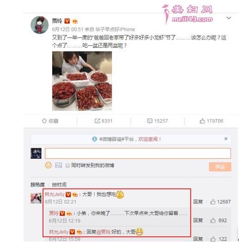Enable 同时转发到我的微博 checkbox
The width and height of the screenshot is (239, 242).
pyautogui.click(x=67, y=166)
